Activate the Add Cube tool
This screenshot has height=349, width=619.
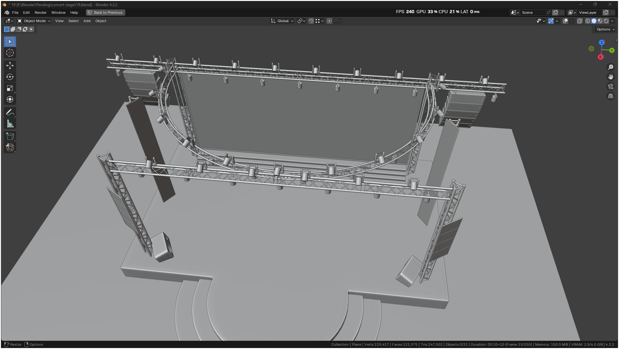point(10,137)
